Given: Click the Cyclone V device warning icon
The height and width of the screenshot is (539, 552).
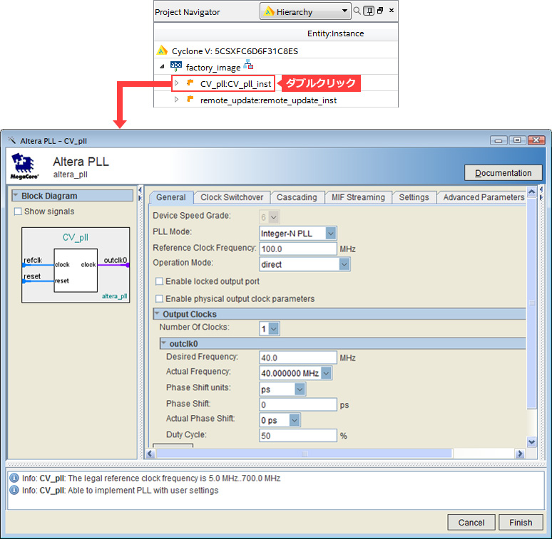Looking at the screenshot, I should pos(162,51).
